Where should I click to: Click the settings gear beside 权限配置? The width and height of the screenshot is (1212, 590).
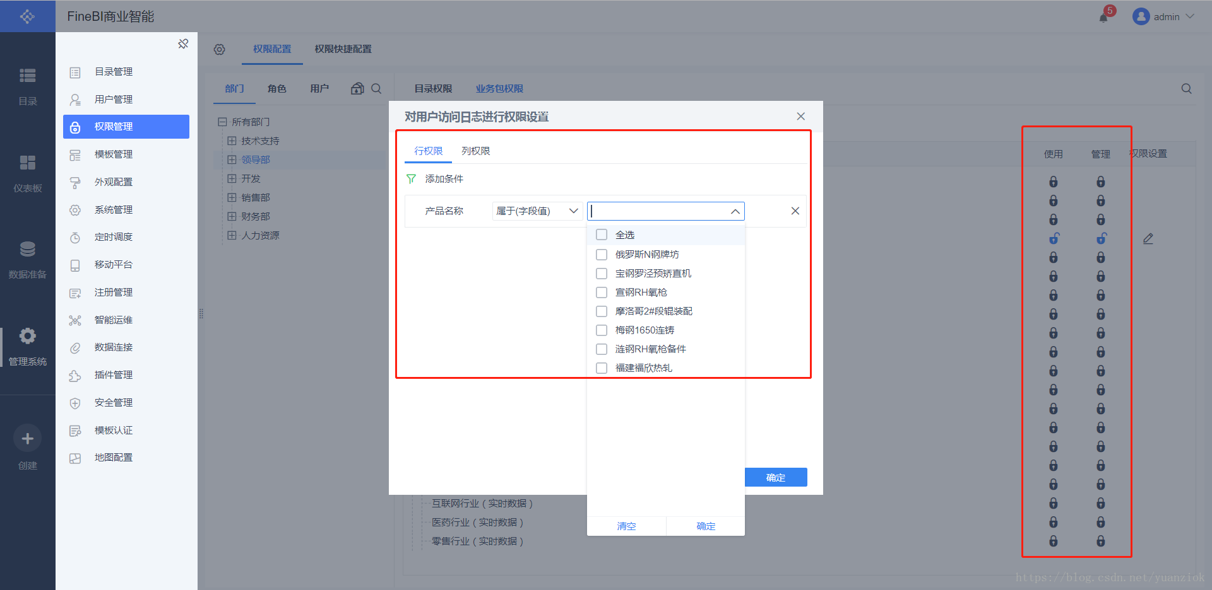(219, 49)
